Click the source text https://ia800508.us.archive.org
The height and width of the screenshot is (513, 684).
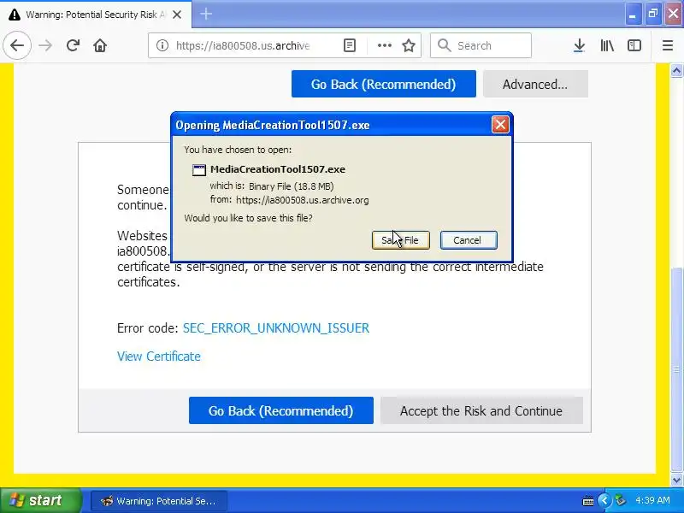(x=303, y=200)
